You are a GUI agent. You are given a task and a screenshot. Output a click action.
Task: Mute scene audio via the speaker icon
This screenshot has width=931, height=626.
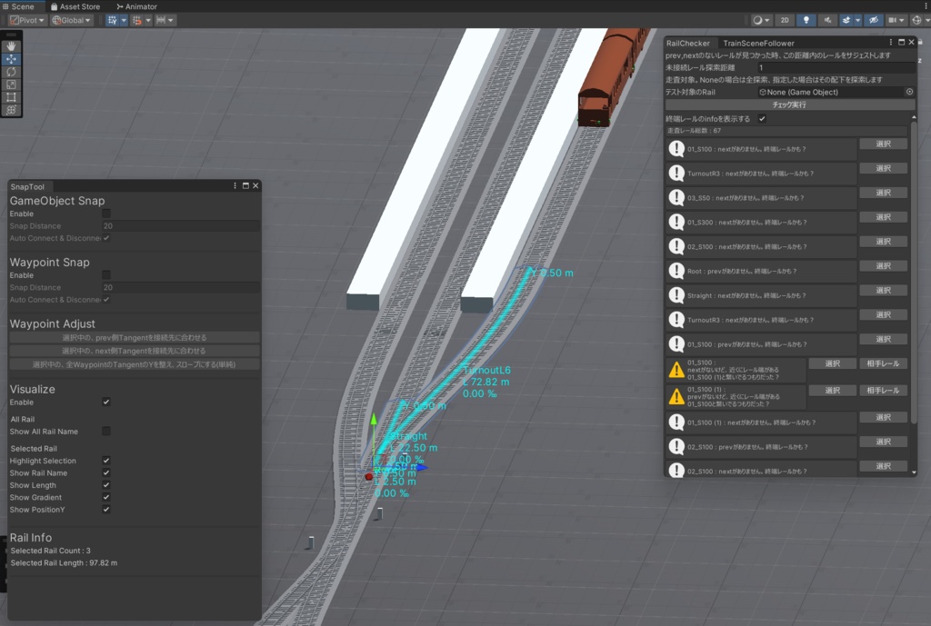828,19
